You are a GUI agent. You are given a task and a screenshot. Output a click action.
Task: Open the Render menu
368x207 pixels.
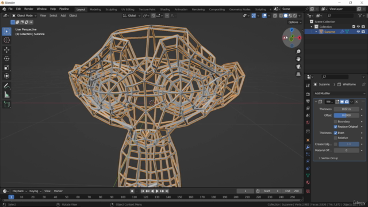29,9
